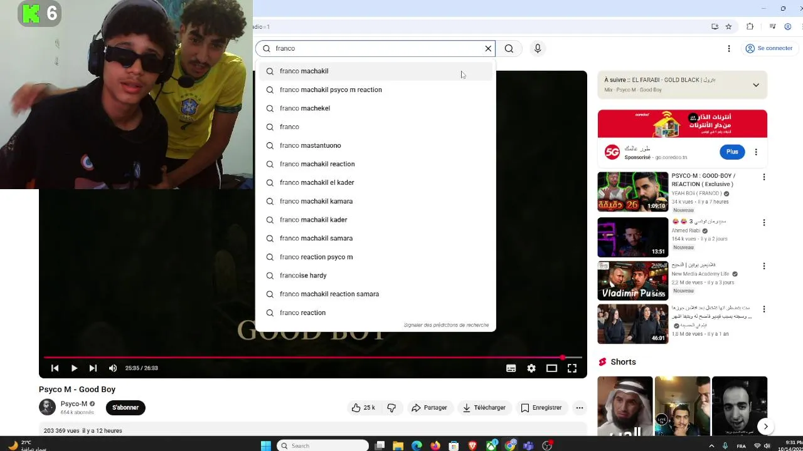Click the cast/install icon in address bar
The image size is (803, 451).
[715, 26]
